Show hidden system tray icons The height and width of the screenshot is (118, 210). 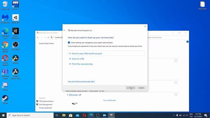pyautogui.click(x=174, y=115)
